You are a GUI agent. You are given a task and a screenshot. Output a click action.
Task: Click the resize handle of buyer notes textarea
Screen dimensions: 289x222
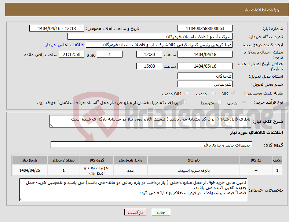[21, 199]
